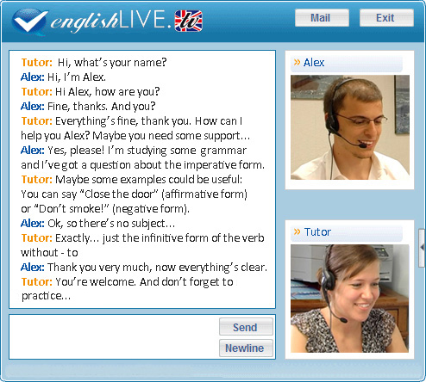Image resolution: width=426 pixels, height=382 pixels.
Task: Select the Tutor's webcam video
Action: [x=350, y=299]
